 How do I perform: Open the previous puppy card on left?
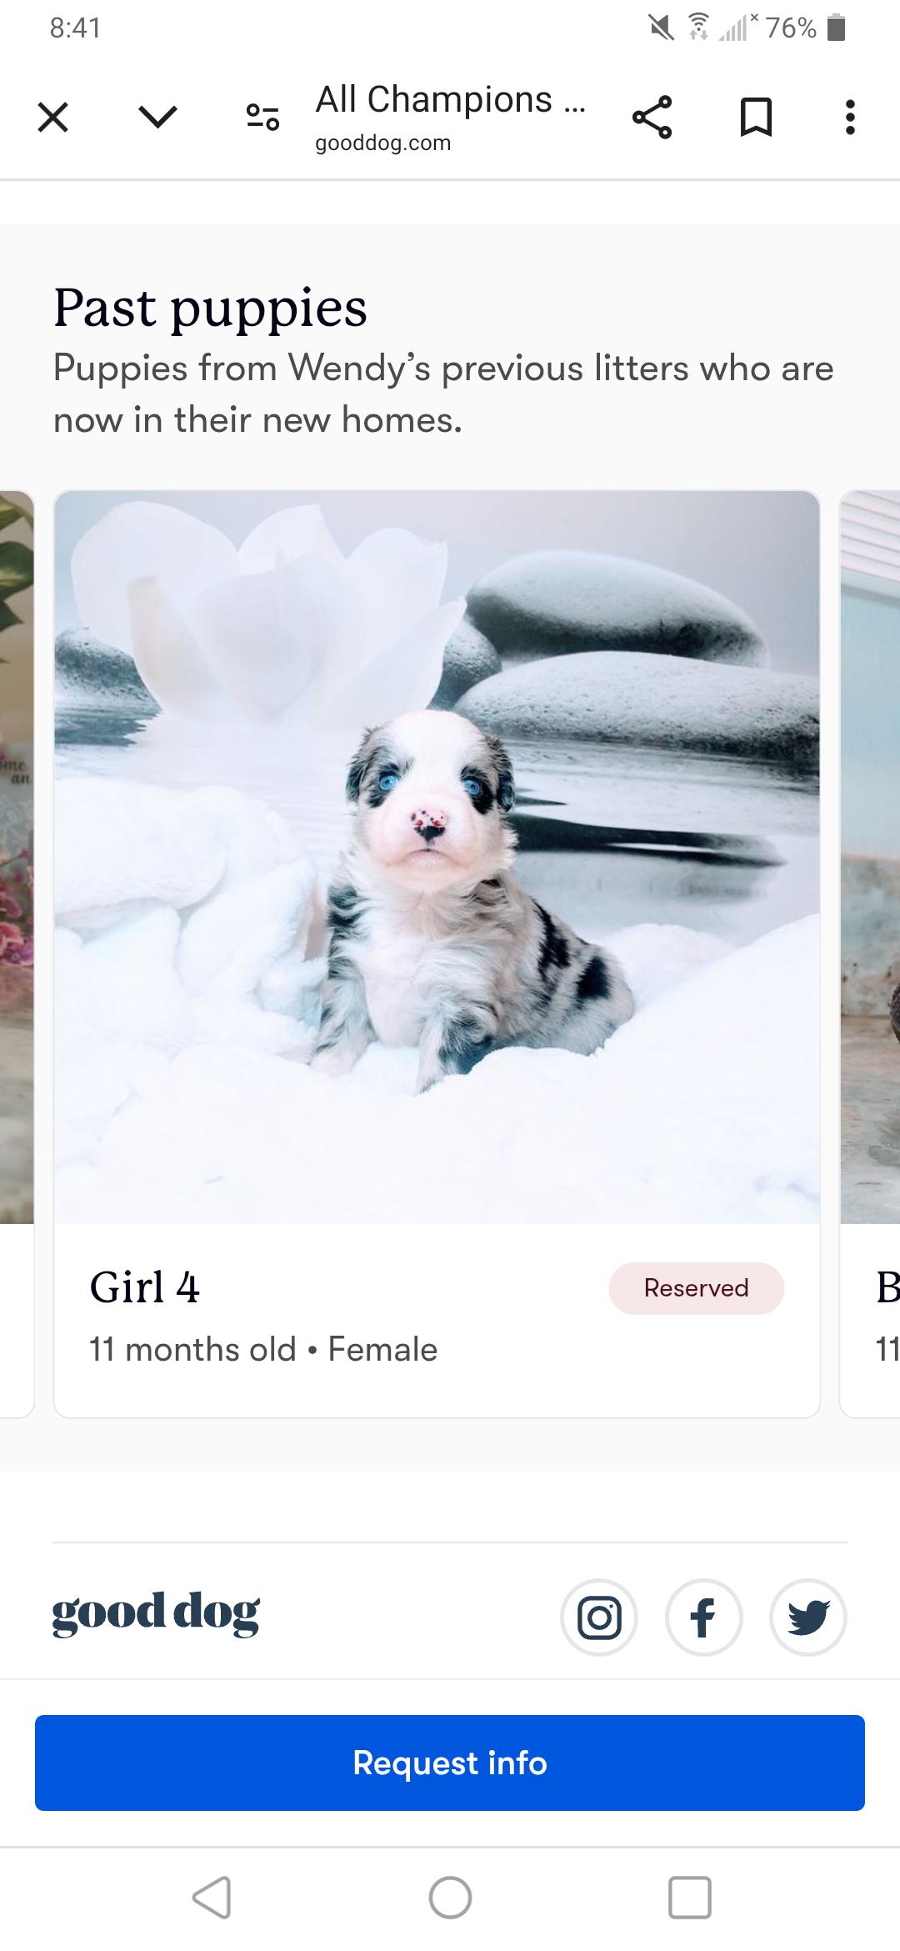[17, 954]
